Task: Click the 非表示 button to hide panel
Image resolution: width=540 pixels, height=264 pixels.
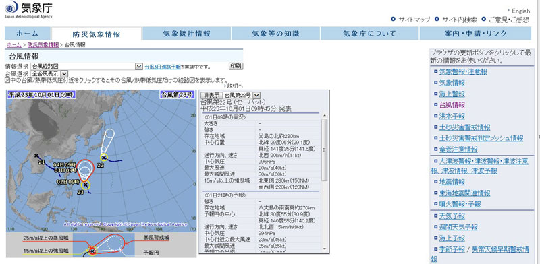Action: tap(211, 95)
